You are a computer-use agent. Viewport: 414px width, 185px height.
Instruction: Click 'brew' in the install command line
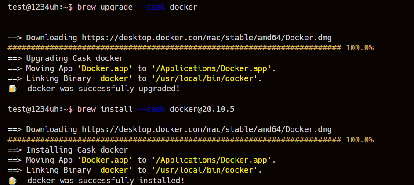tap(86, 109)
